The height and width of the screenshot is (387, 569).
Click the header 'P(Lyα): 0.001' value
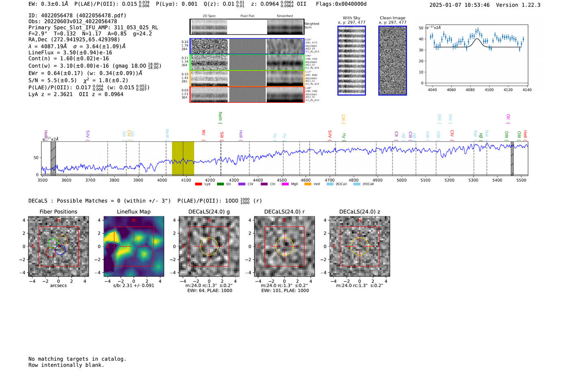click(x=177, y=4)
